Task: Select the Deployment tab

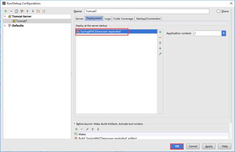Action: (94, 18)
